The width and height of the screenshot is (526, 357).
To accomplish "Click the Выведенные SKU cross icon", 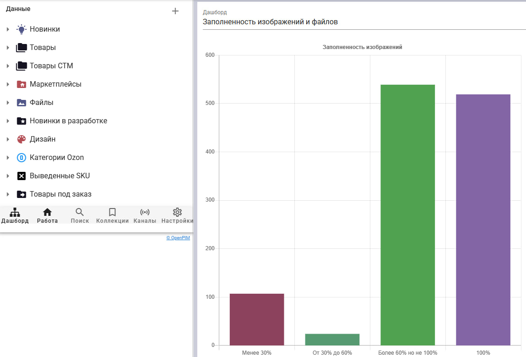I will pyautogui.click(x=21, y=176).
